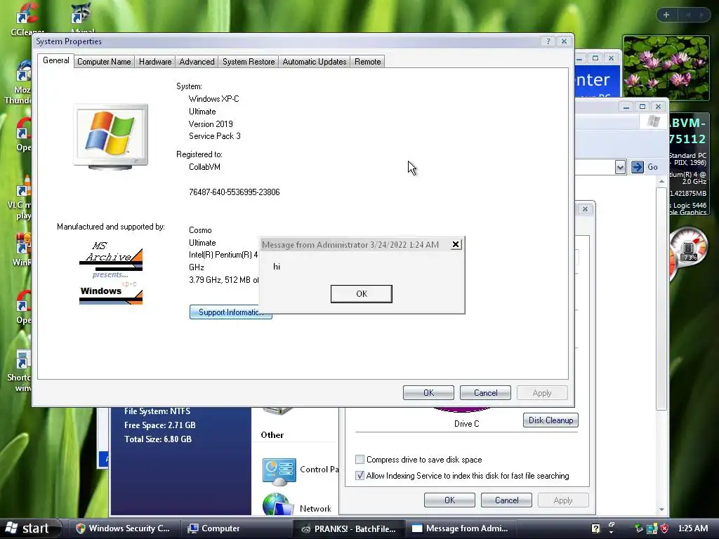Click the sidebar gadgets tray icon
This screenshot has width=719, height=539.
coord(652,528)
